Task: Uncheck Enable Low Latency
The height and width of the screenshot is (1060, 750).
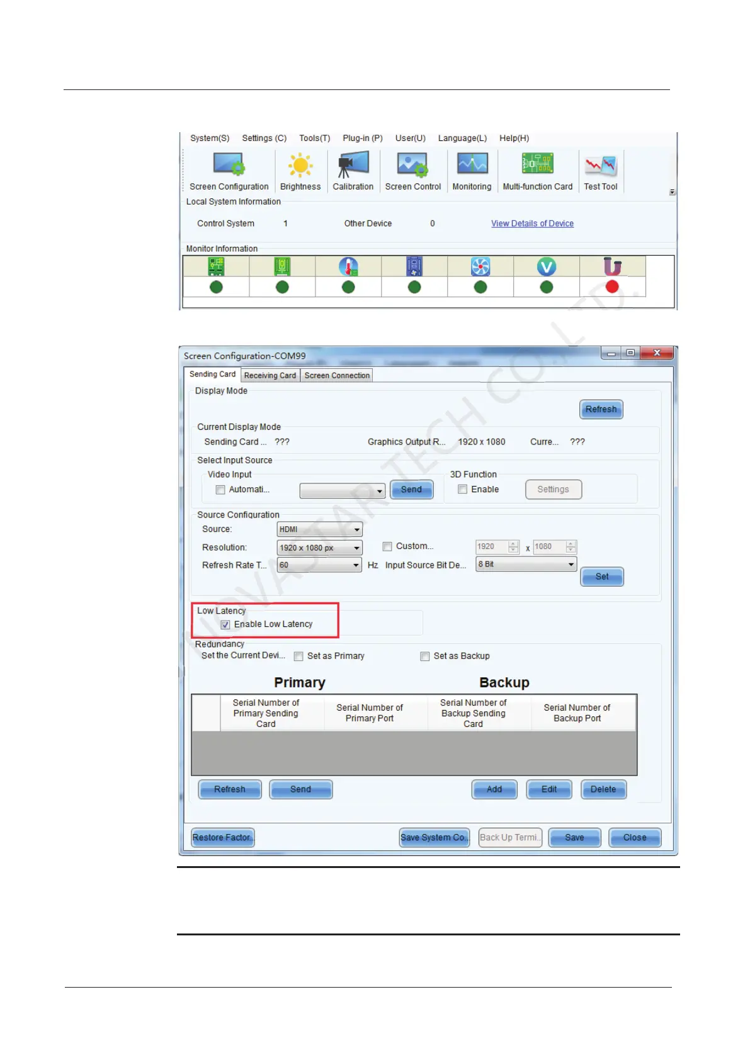Action: click(225, 625)
